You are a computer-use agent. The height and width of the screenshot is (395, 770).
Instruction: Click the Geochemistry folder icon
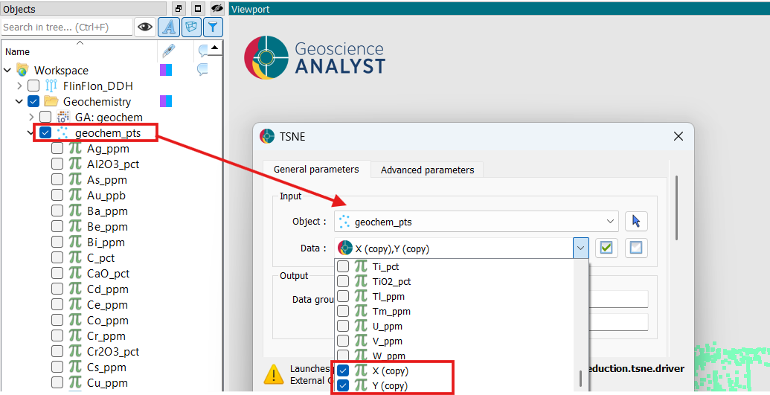(x=51, y=101)
